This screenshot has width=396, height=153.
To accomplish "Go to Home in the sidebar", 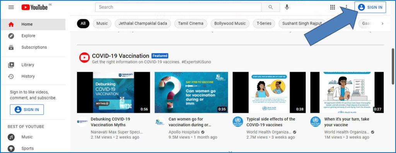I will click(x=33, y=24).
